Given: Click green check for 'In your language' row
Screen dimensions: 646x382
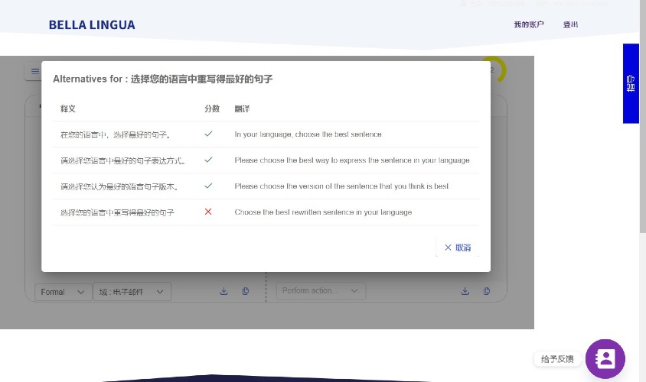Looking at the screenshot, I should pos(208,134).
